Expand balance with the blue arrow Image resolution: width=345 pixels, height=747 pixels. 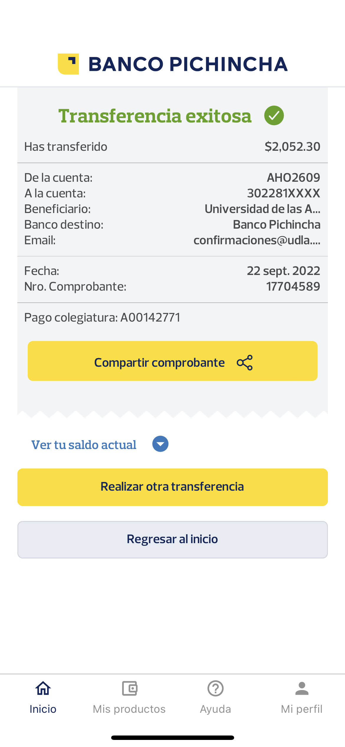160,444
